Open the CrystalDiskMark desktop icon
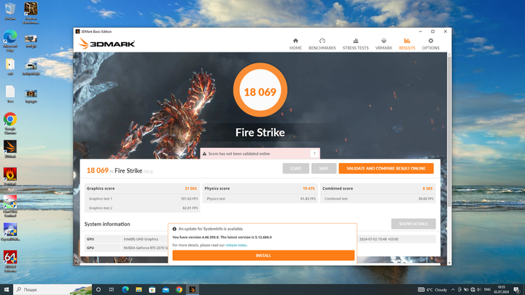Screen dimensions: 525x295 click(10, 232)
